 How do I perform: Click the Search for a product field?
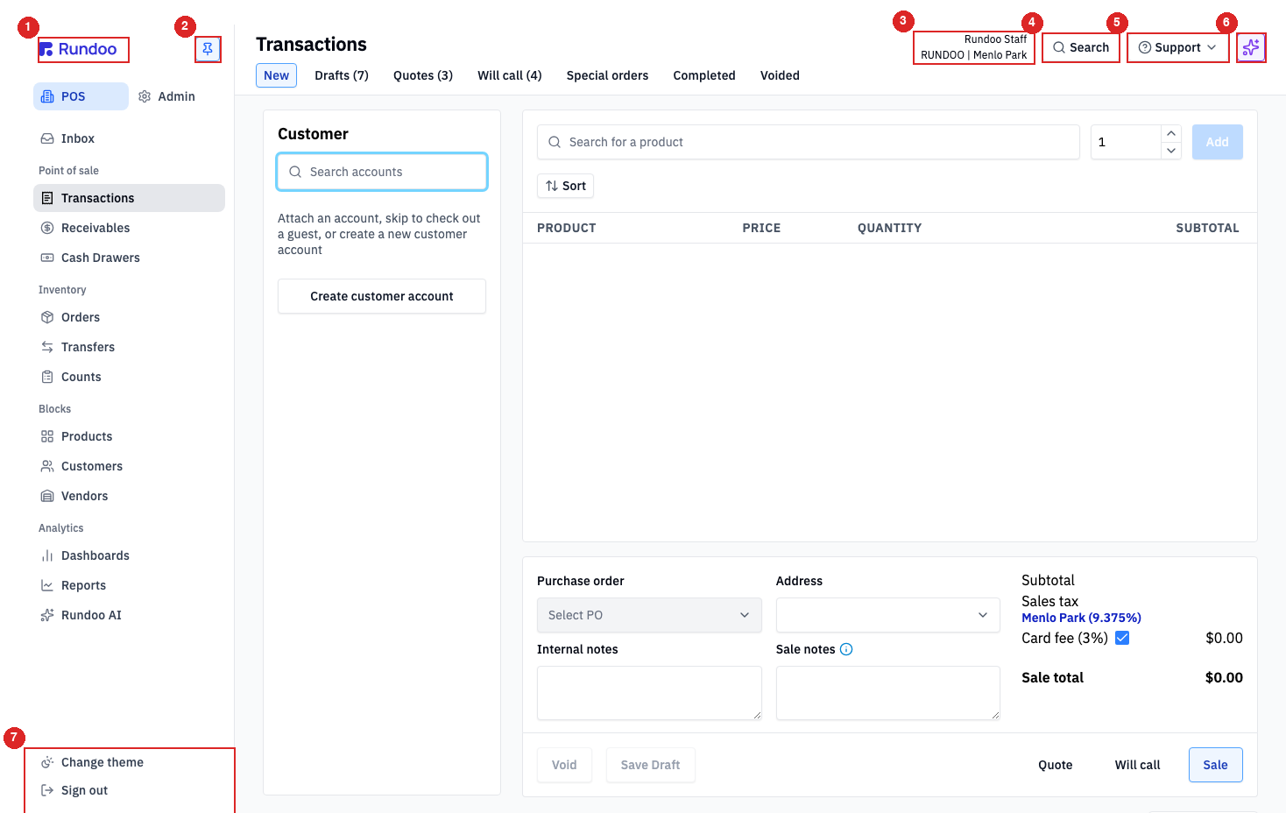pyautogui.click(x=809, y=142)
